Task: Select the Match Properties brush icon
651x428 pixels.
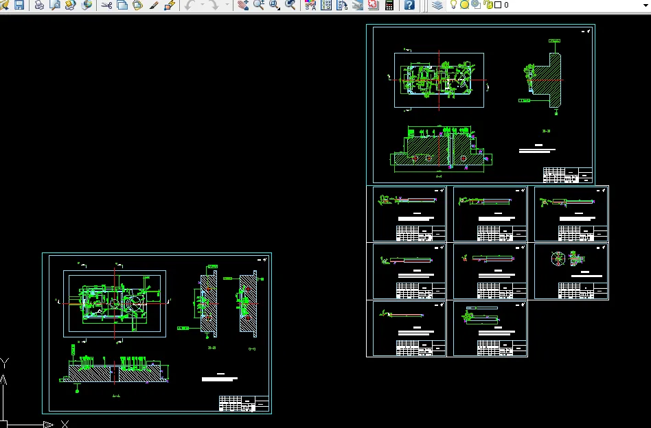Action: point(154,5)
